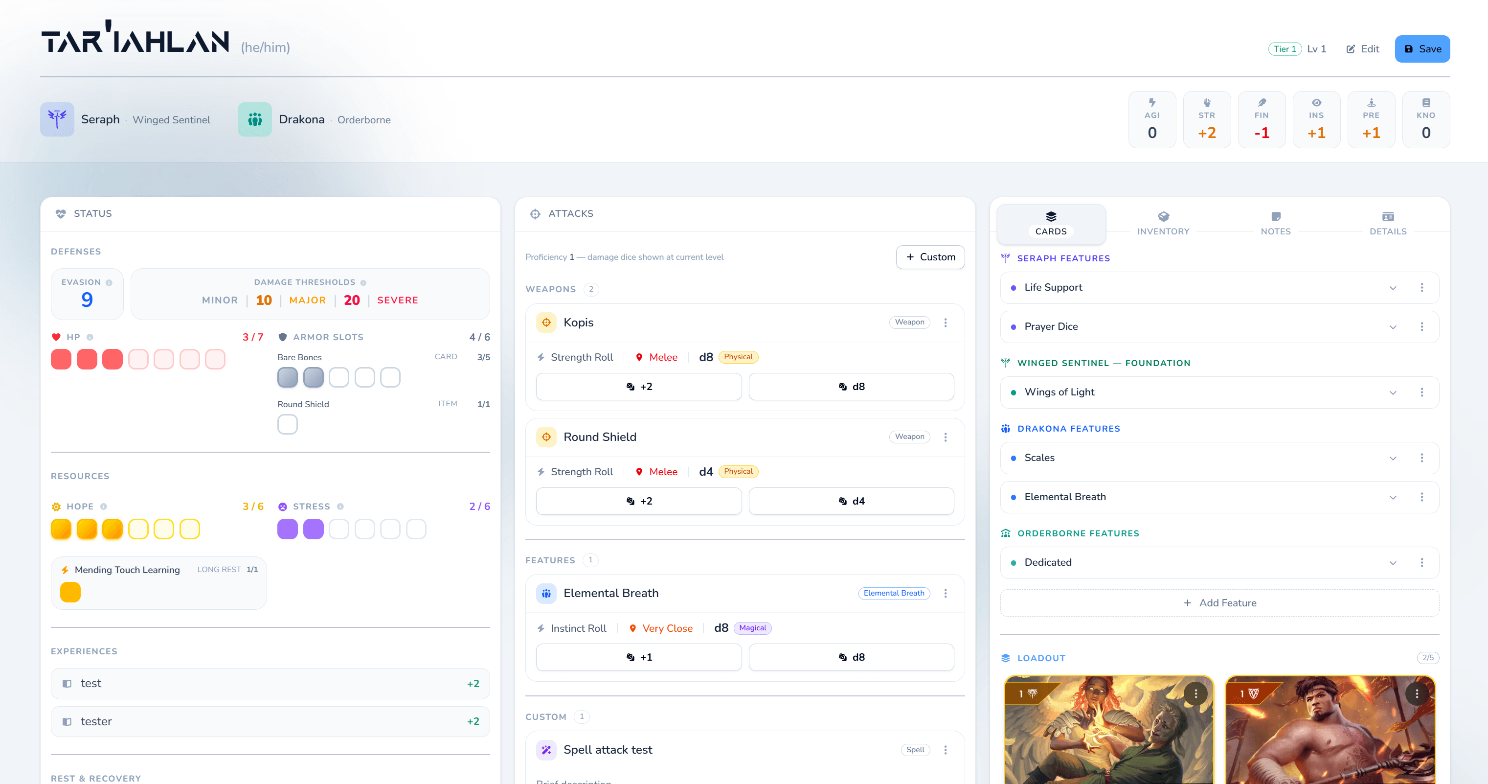Open Life Support feature options menu
The width and height of the screenshot is (1488, 784).
click(x=1421, y=288)
